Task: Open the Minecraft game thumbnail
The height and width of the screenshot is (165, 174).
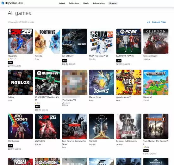Action: 156,82
